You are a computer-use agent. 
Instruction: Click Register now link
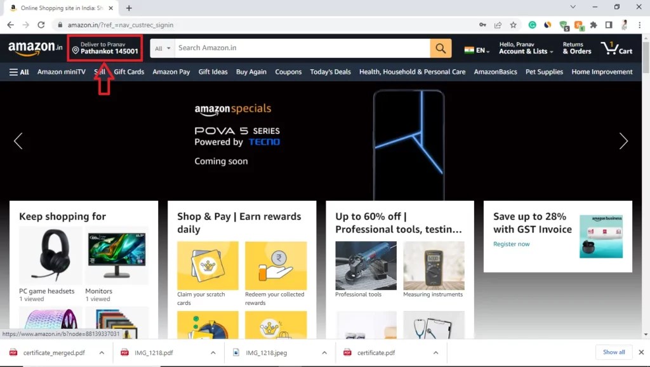click(511, 244)
